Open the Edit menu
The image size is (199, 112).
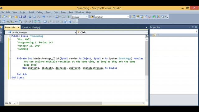8,12
